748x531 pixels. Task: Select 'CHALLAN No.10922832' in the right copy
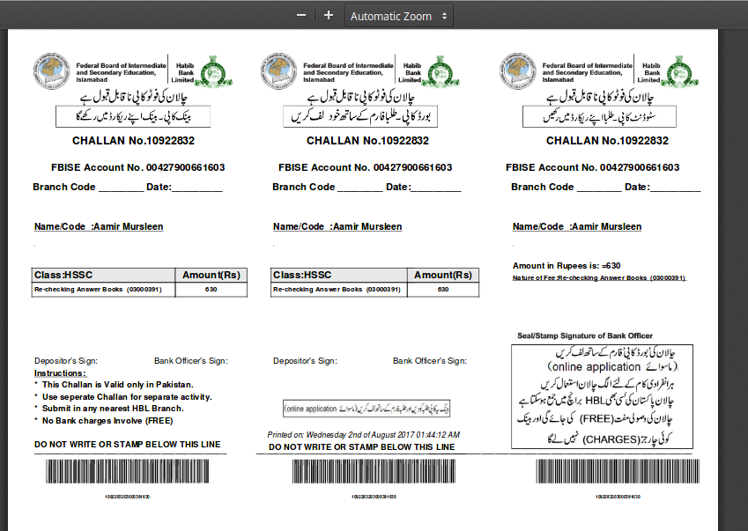607,141
